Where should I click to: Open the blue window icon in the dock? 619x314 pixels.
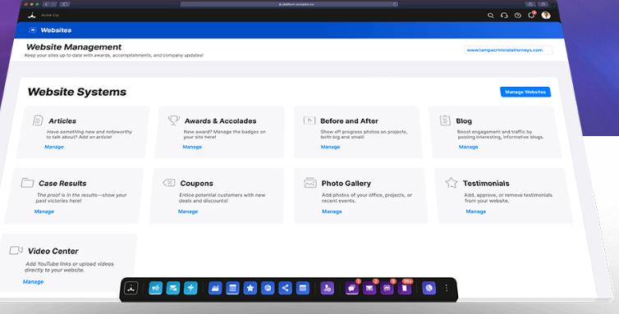(303, 289)
